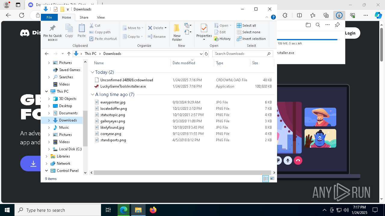Go up one folder level

[x=69, y=54]
